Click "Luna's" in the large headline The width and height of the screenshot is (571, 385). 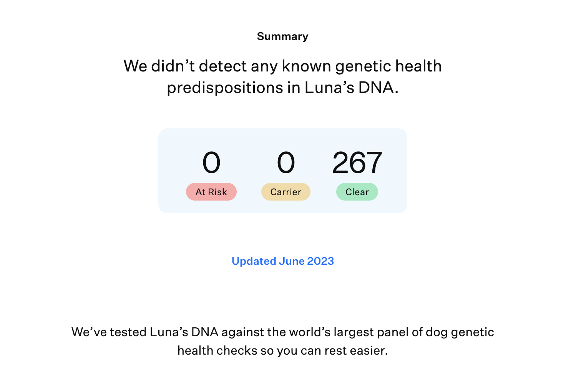[x=329, y=88]
